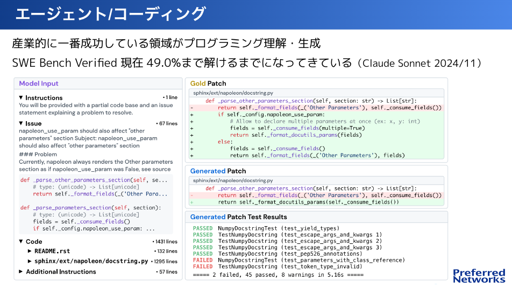Click the Generated Patch Test Results heading
The image size is (512, 287).
click(x=239, y=217)
